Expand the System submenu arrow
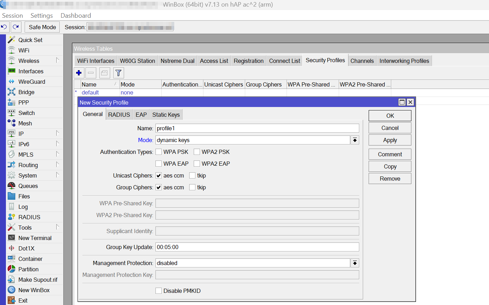Image resolution: width=489 pixels, height=305 pixels. (58, 175)
